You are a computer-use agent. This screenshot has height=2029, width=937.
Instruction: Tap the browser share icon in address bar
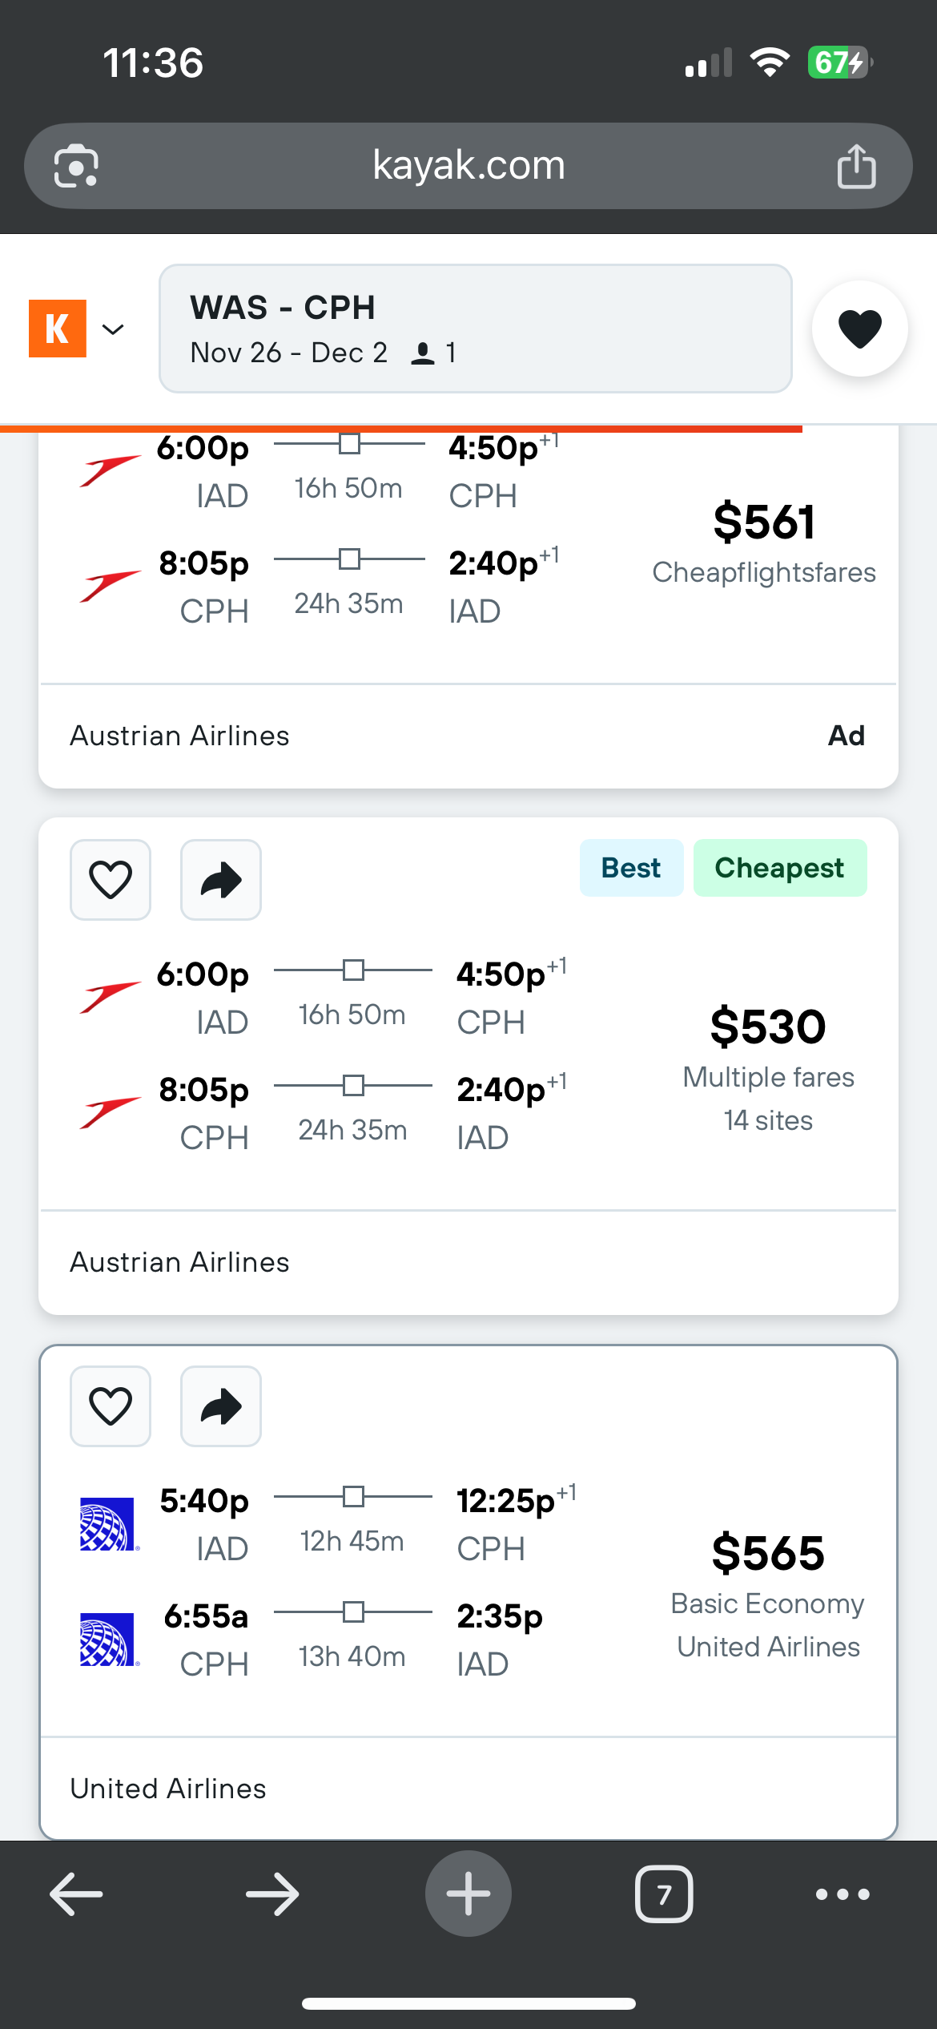click(856, 166)
